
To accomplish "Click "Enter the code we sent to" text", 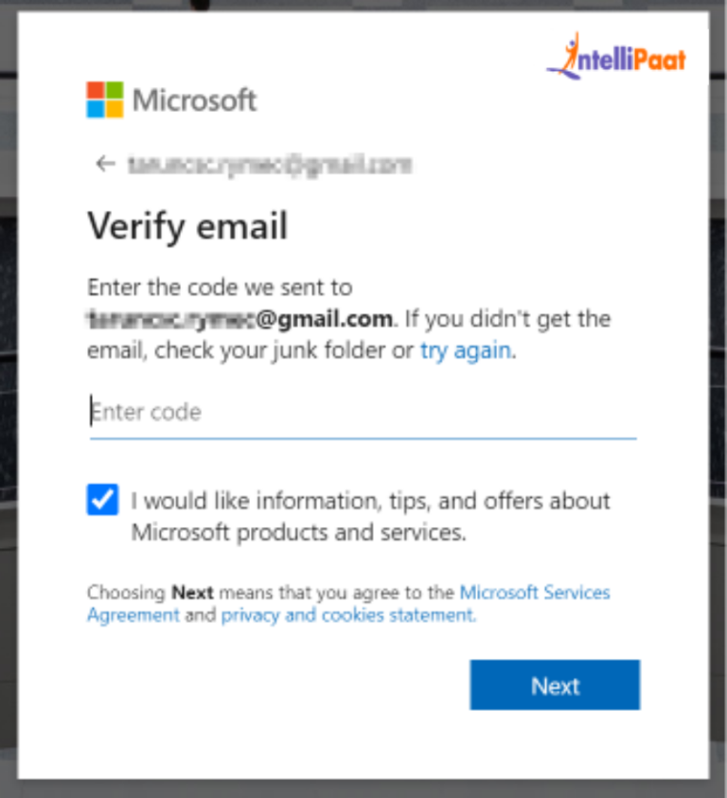I will [x=220, y=288].
